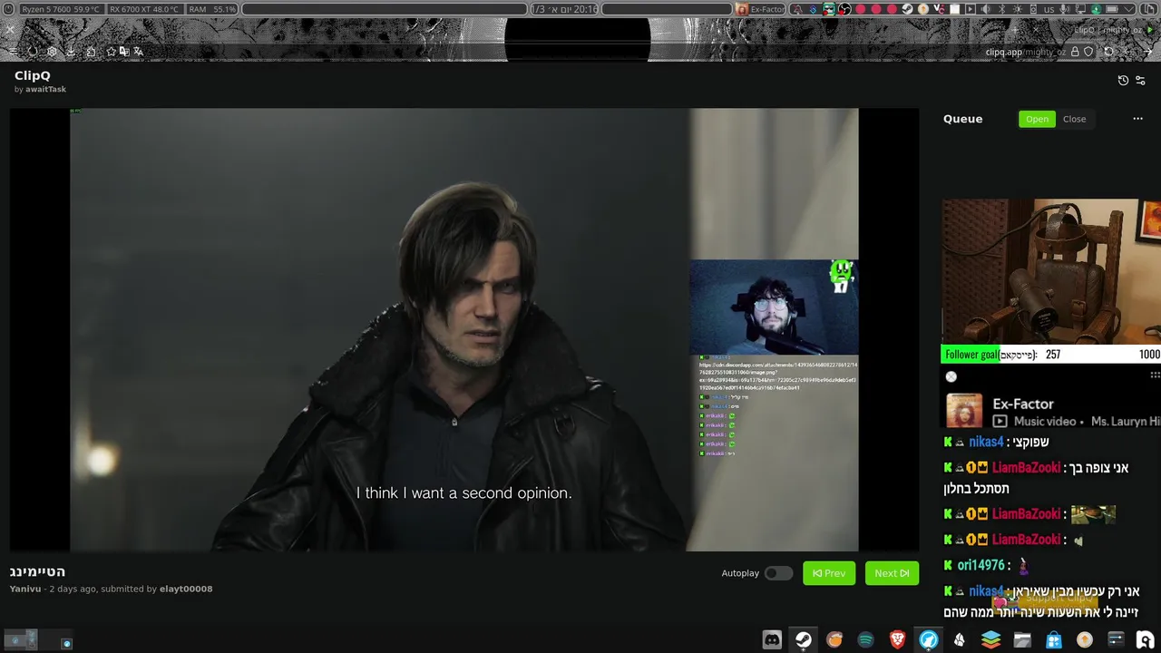
Task: Click nikas4 username on the top chat line
Action: [986, 442]
